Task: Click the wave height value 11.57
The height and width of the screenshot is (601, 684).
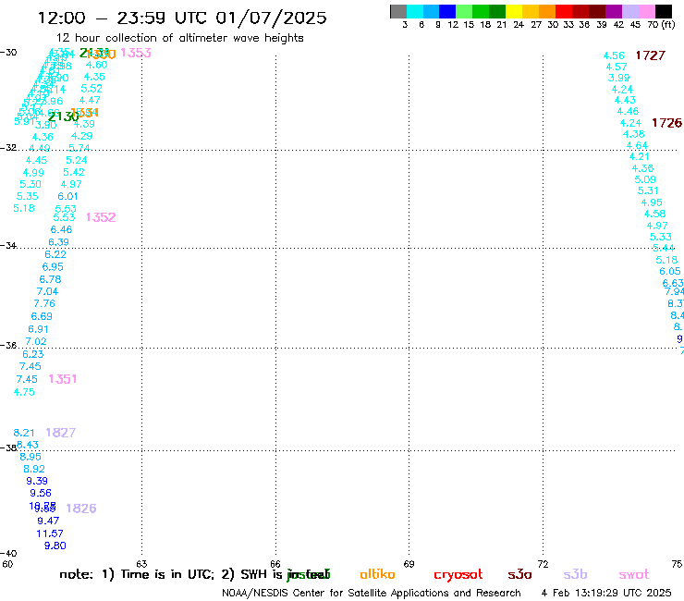Action: (50, 534)
